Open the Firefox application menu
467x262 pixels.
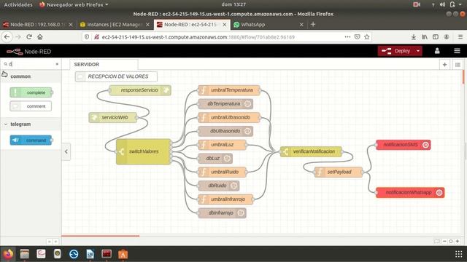[460, 37]
